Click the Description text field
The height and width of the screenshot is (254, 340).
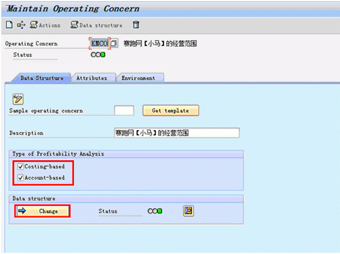click(177, 133)
